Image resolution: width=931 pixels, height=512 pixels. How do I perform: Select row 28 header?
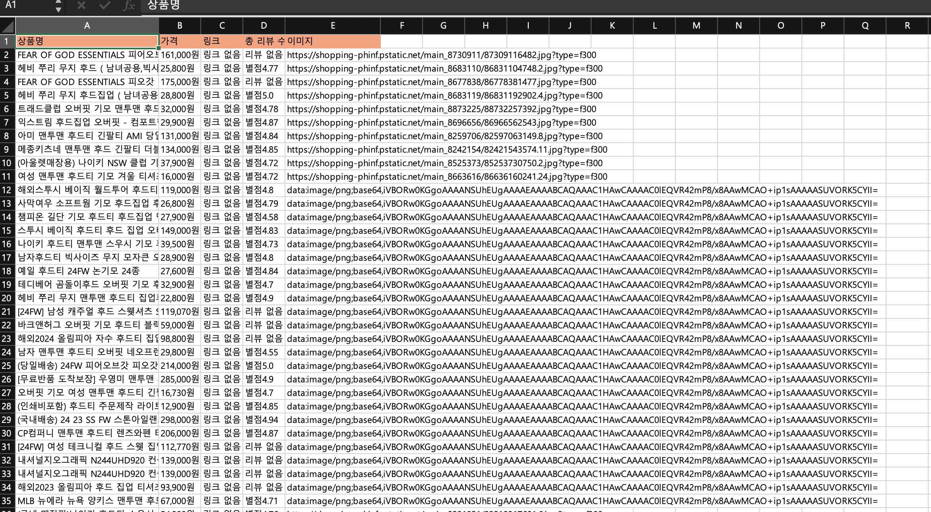click(8, 406)
